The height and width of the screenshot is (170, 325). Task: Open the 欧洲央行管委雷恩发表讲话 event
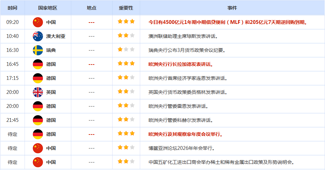point(178,106)
